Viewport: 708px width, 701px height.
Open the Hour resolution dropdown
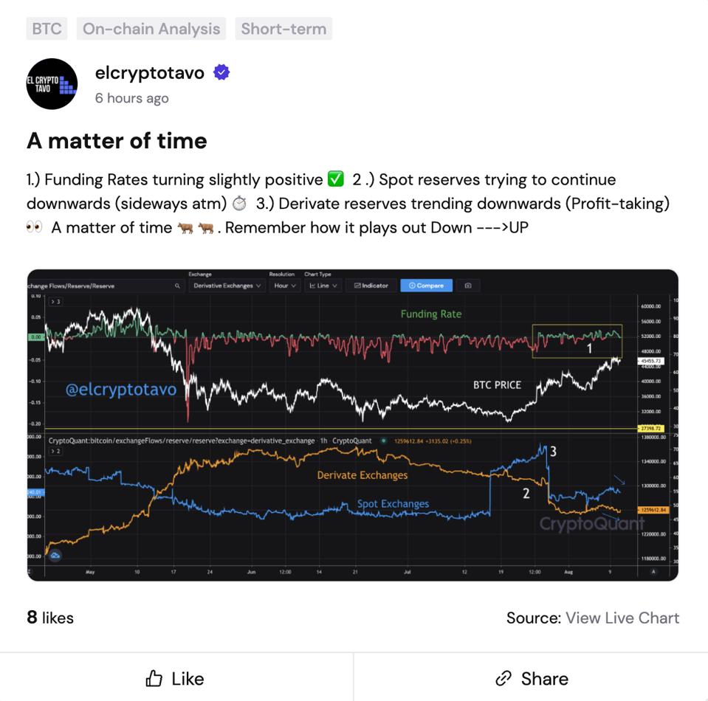284,286
